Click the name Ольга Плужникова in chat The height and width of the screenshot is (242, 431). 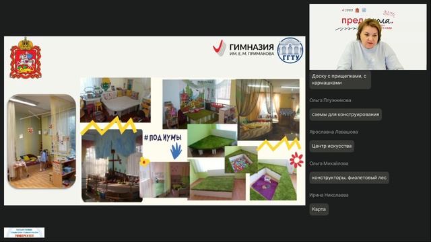[330, 100]
